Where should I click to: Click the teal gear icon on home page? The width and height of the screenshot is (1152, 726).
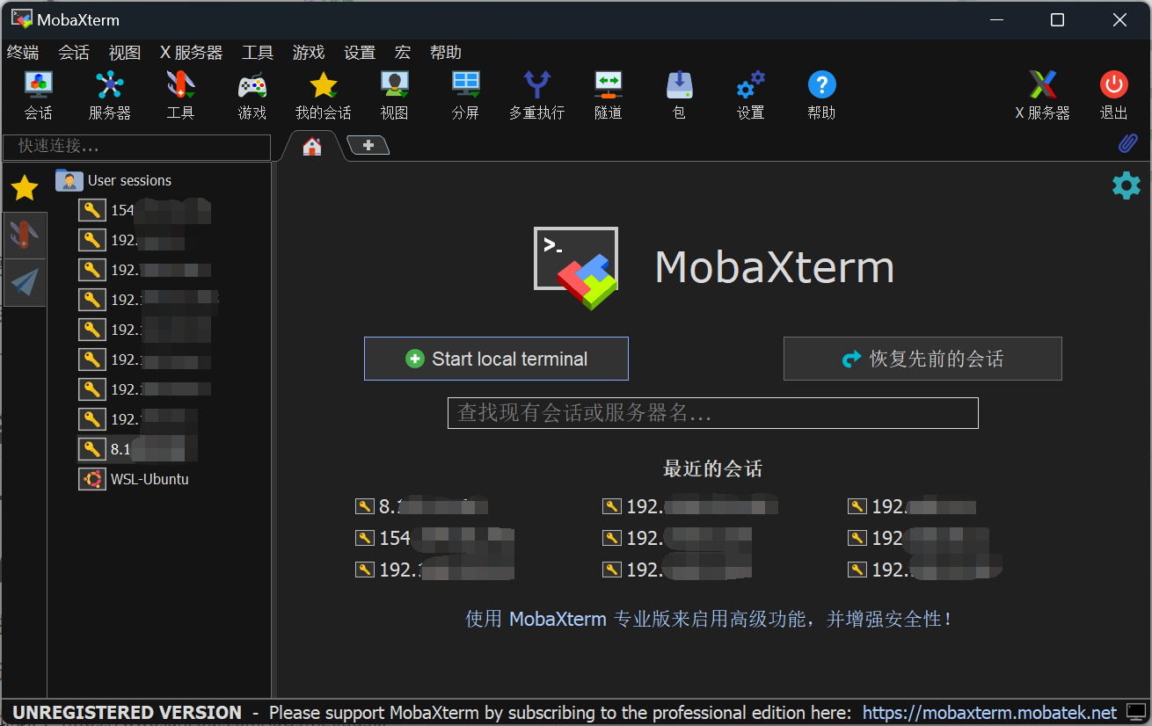[x=1126, y=185]
